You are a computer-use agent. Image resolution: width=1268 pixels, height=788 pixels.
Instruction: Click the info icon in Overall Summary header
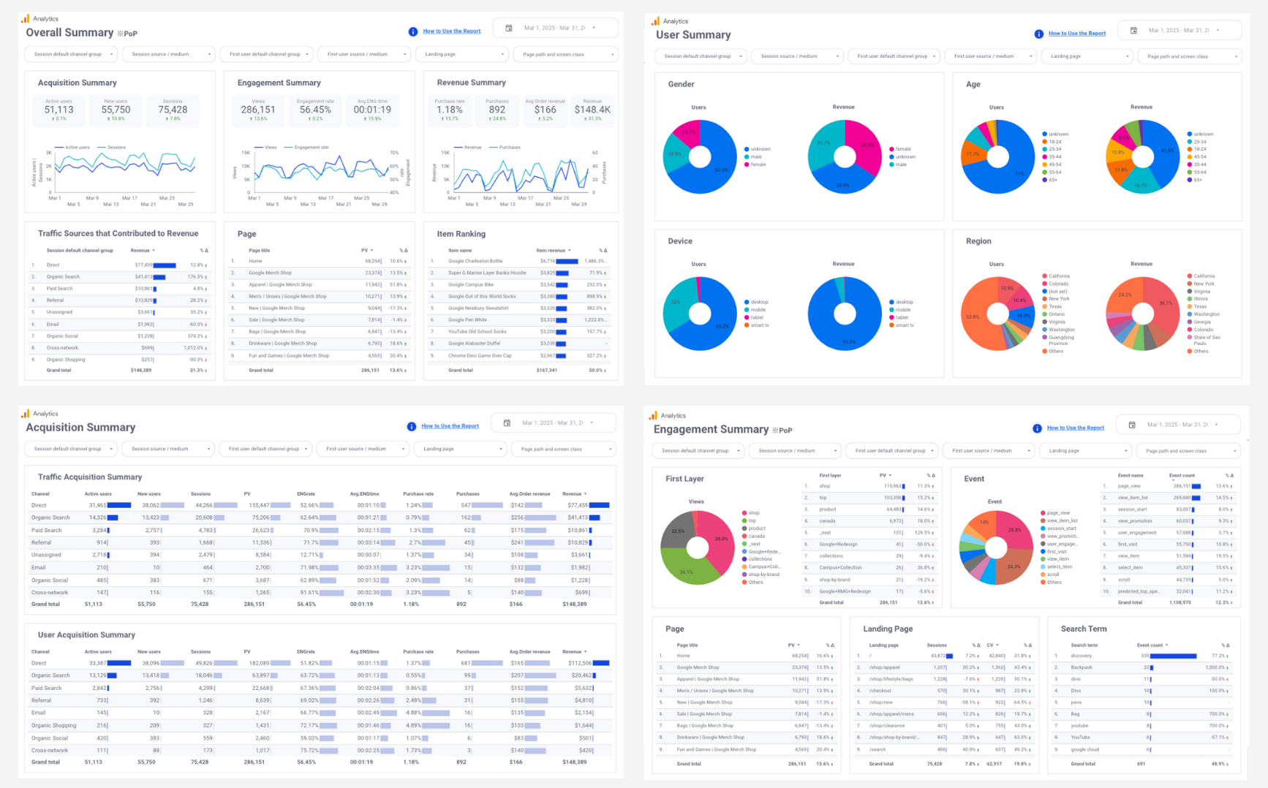pos(413,31)
